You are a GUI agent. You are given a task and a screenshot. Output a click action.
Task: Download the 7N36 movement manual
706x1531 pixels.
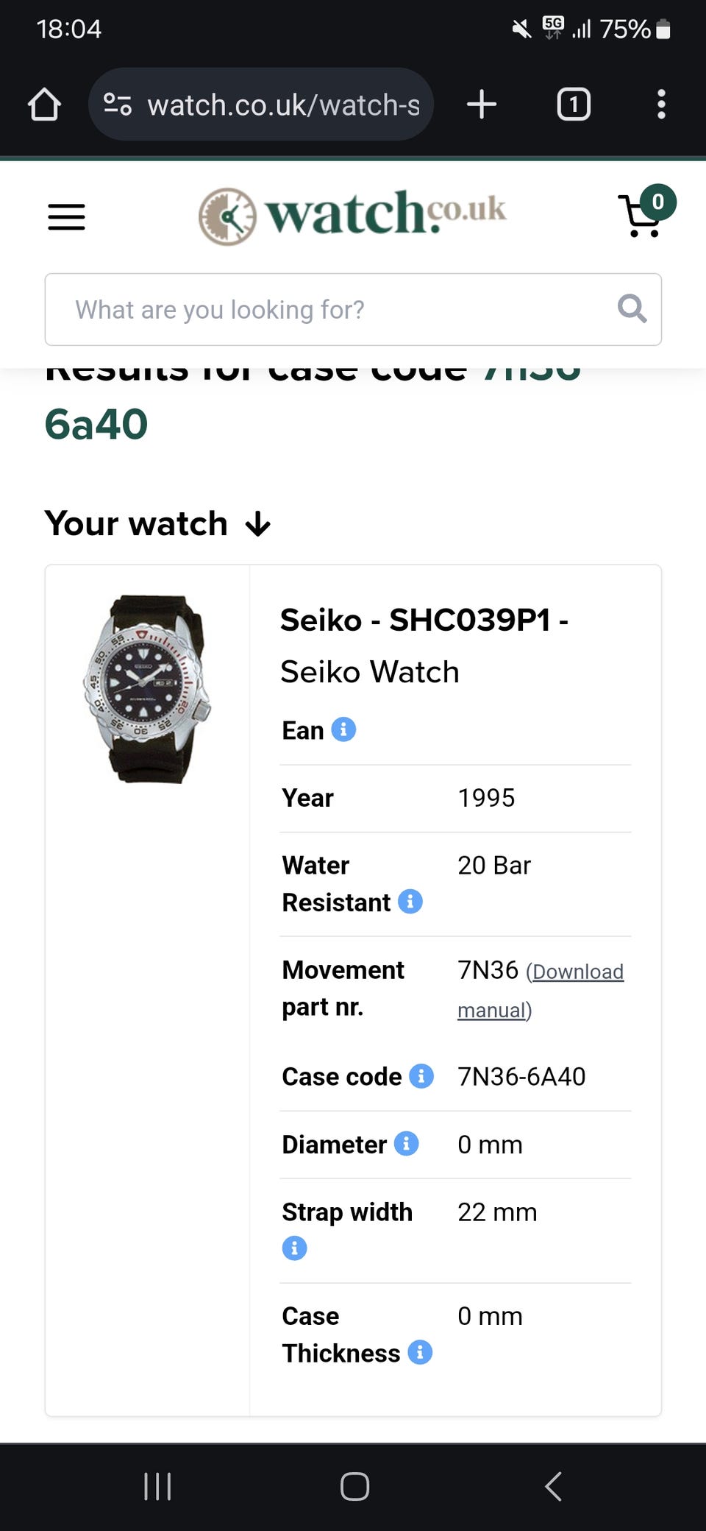click(x=540, y=990)
